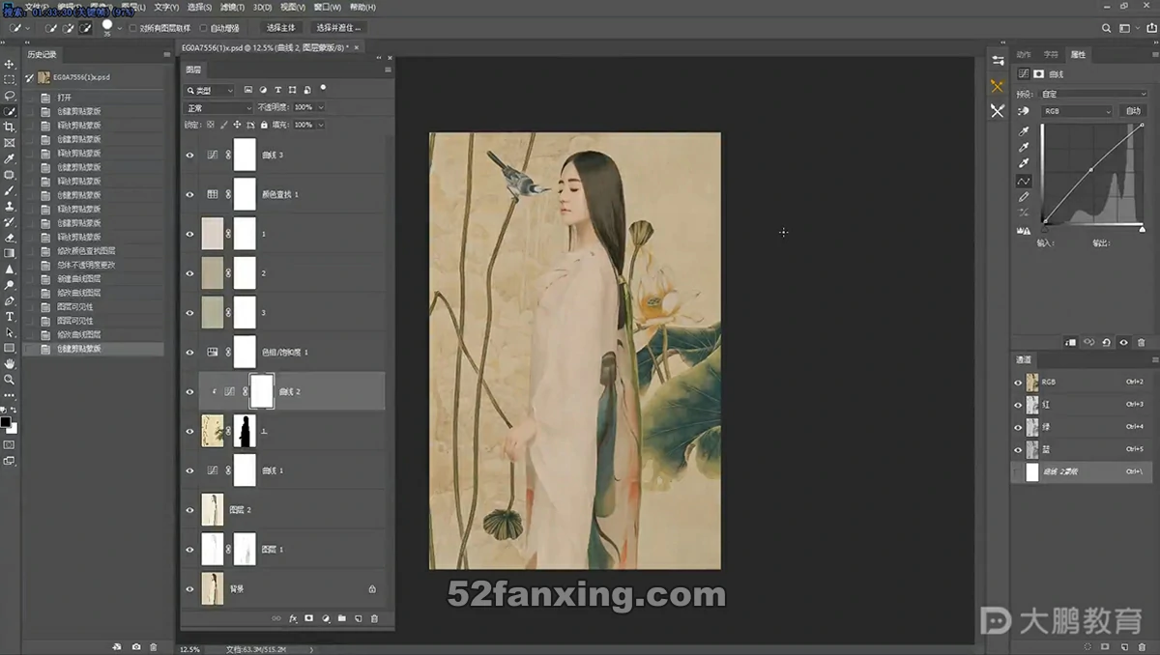Select the Hand tool
This screenshot has width=1160, height=655.
pyautogui.click(x=10, y=363)
